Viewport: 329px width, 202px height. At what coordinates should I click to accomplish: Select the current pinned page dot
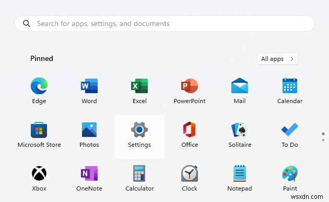click(323, 134)
